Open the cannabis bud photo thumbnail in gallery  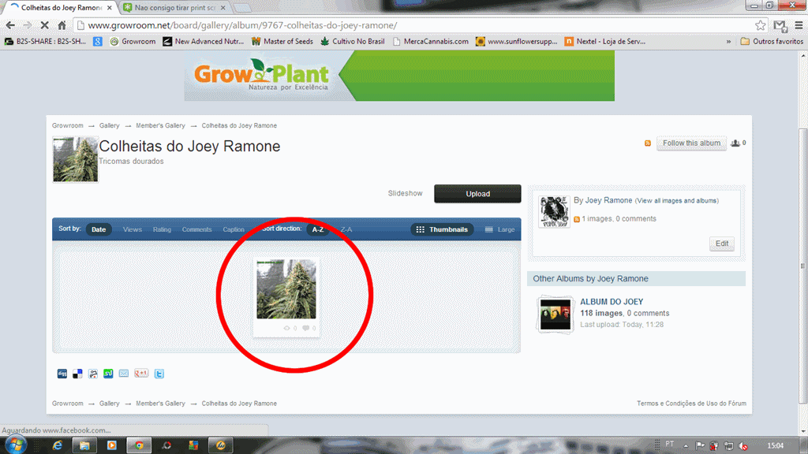tap(286, 289)
